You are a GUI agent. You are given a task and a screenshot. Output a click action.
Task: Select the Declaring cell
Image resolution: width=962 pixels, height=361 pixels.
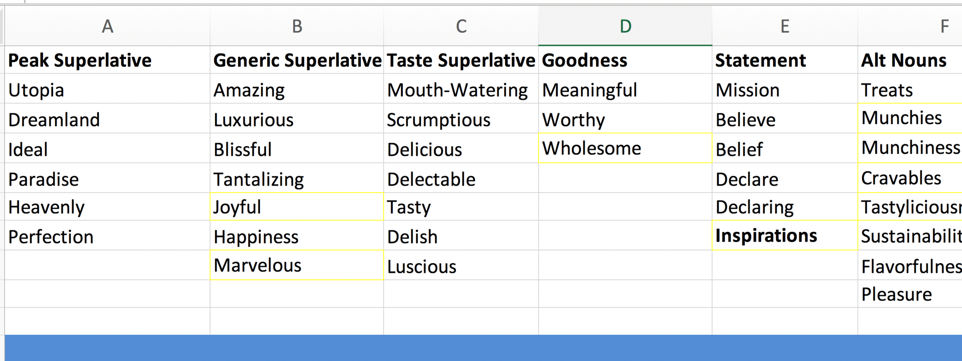[785, 207]
